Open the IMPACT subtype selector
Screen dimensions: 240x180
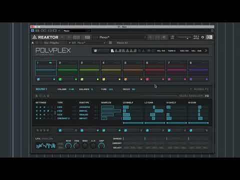click(83, 118)
